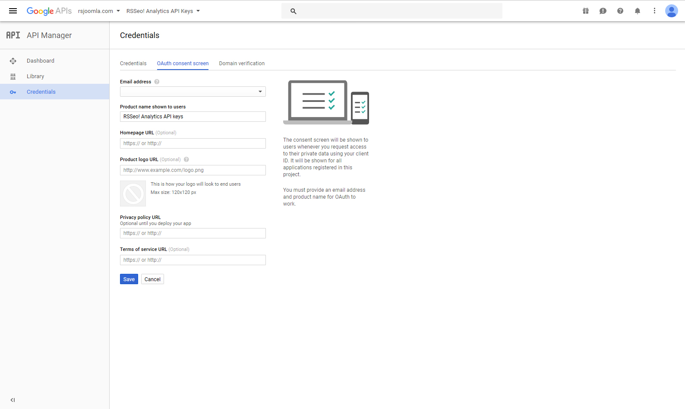Click the Credentials page heading
The image size is (685, 409).
(x=139, y=35)
